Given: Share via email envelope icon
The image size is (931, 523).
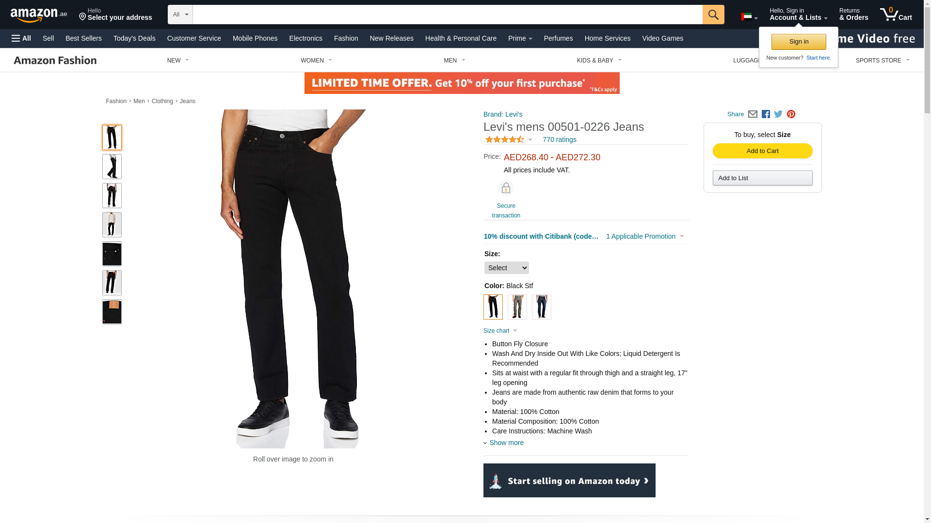Looking at the screenshot, I should click(x=753, y=114).
